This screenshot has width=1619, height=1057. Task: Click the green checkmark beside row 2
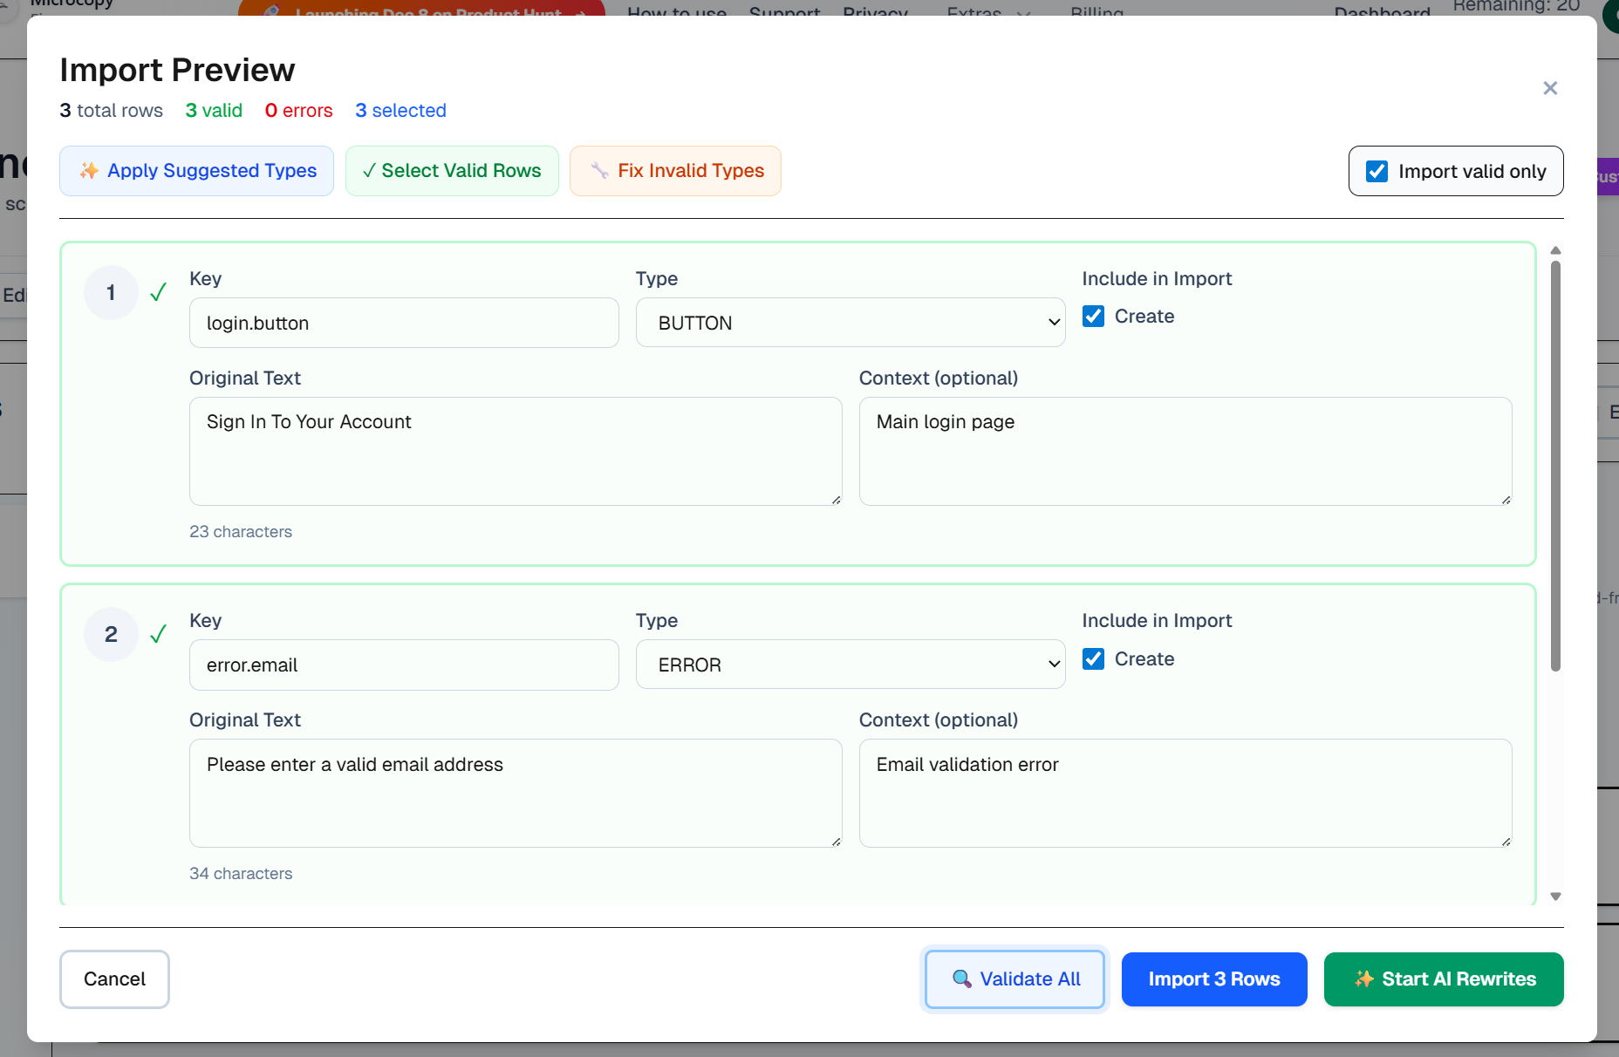pos(159,635)
